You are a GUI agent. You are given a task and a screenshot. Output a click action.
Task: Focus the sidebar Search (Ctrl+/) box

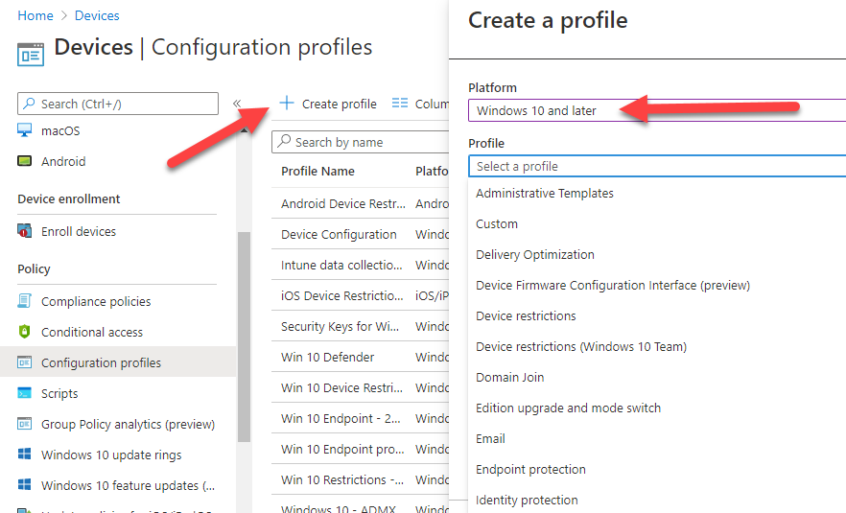coord(118,104)
